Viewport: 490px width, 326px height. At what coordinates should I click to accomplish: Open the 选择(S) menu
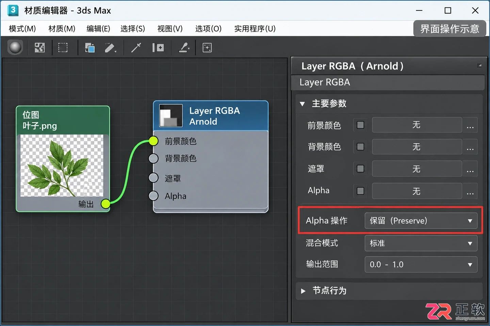[x=133, y=29]
